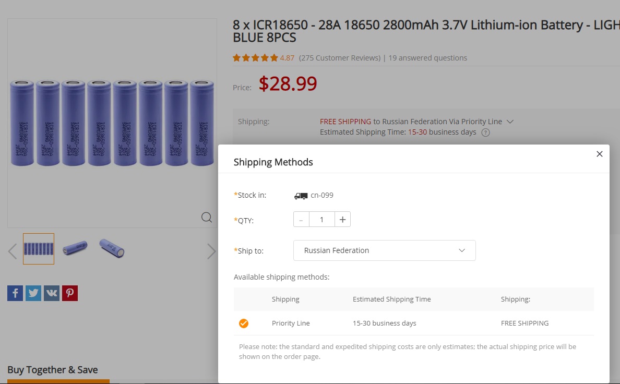620x384 pixels.
Task: Open the Ship to country dropdown
Action: (384, 250)
